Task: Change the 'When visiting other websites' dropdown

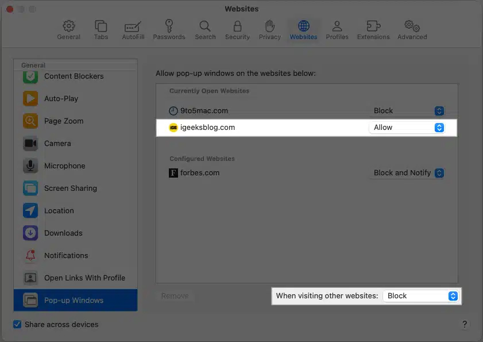Action: pyautogui.click(x=420, y=296)
